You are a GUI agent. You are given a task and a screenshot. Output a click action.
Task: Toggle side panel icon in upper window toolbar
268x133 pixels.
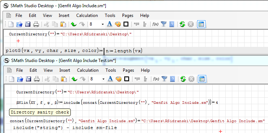tap(201, 25)
